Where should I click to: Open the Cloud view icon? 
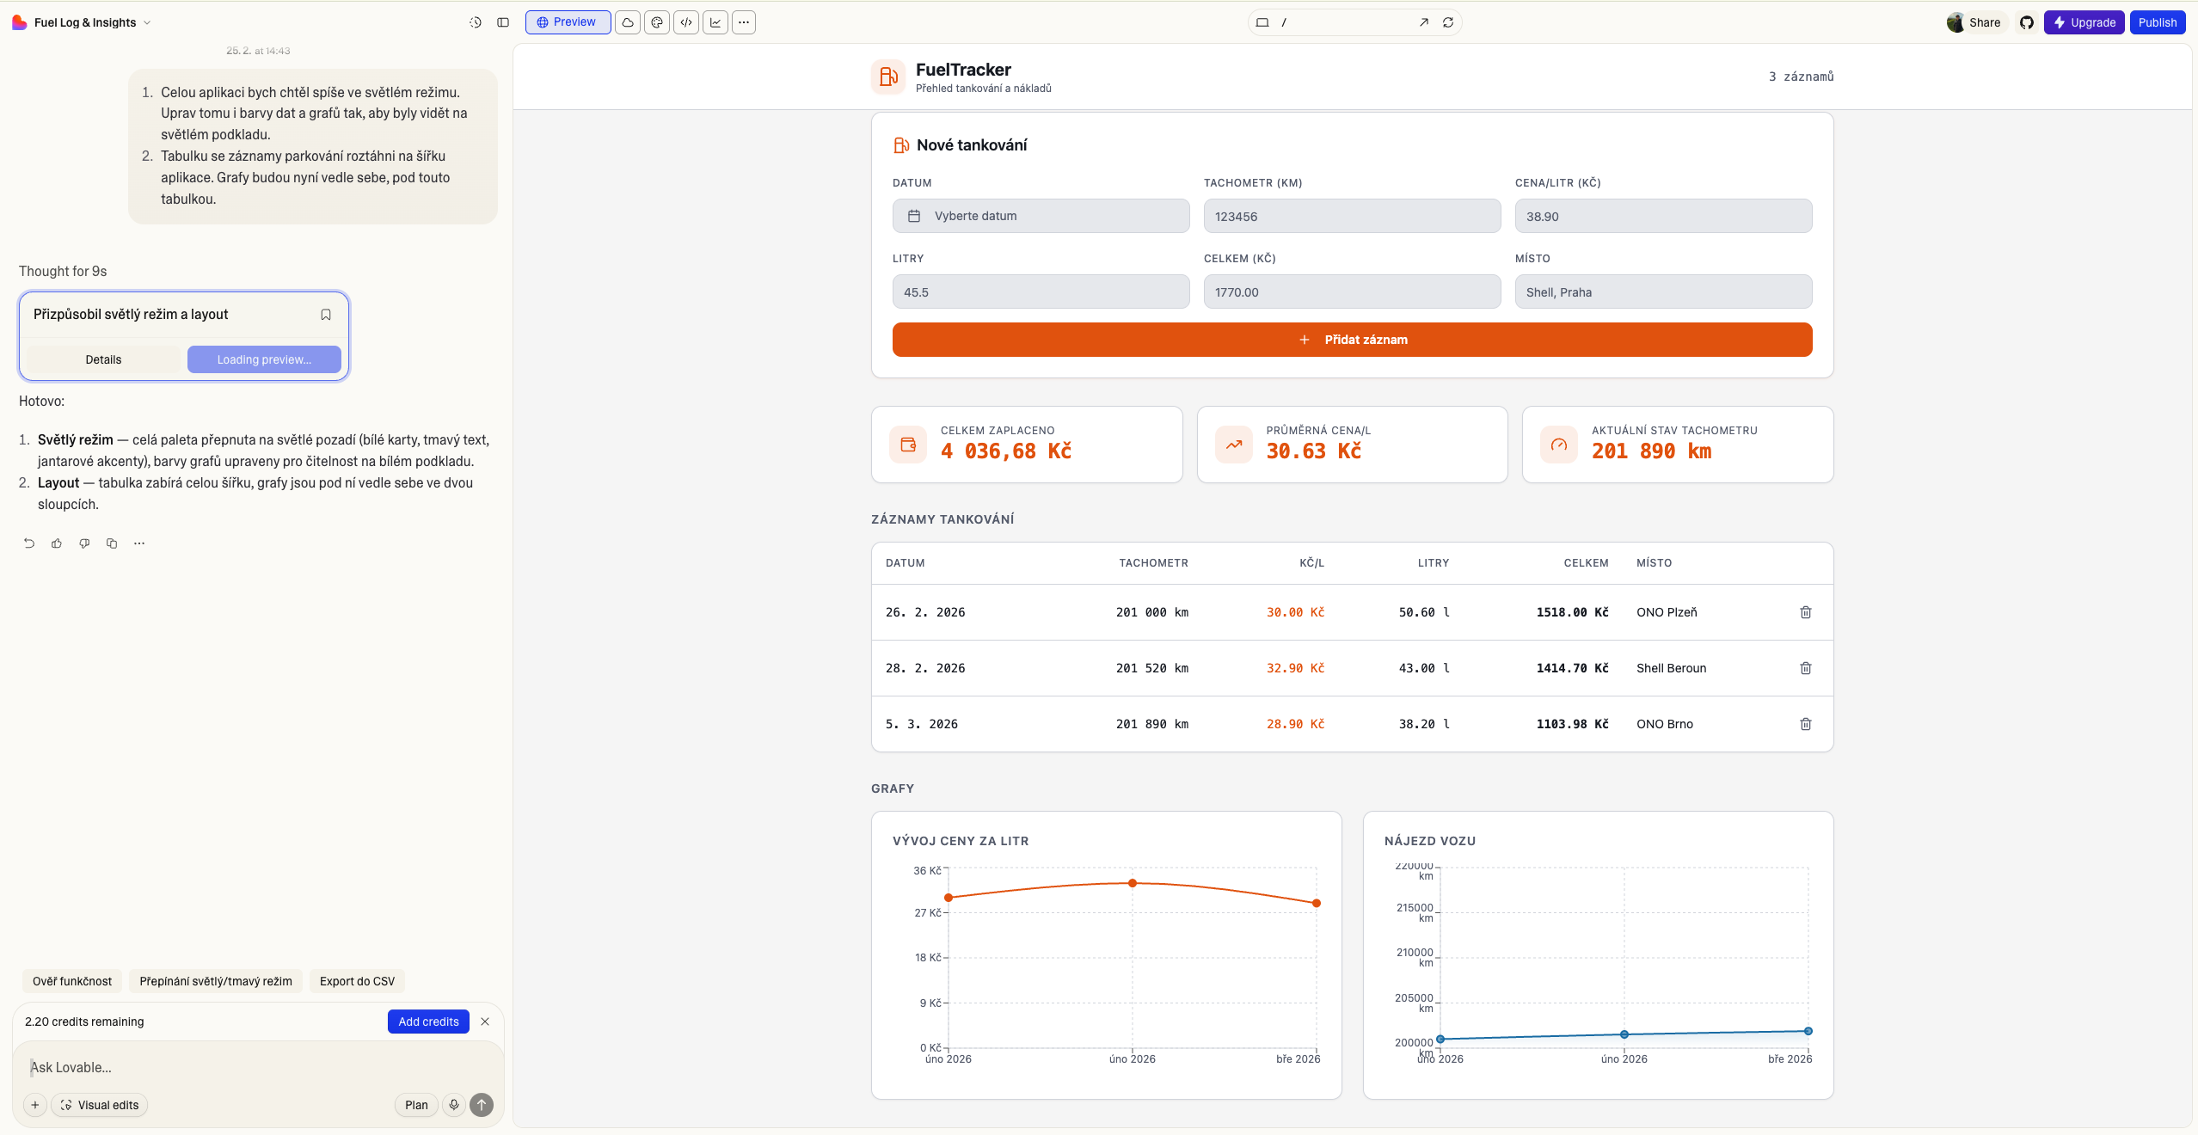628,22
